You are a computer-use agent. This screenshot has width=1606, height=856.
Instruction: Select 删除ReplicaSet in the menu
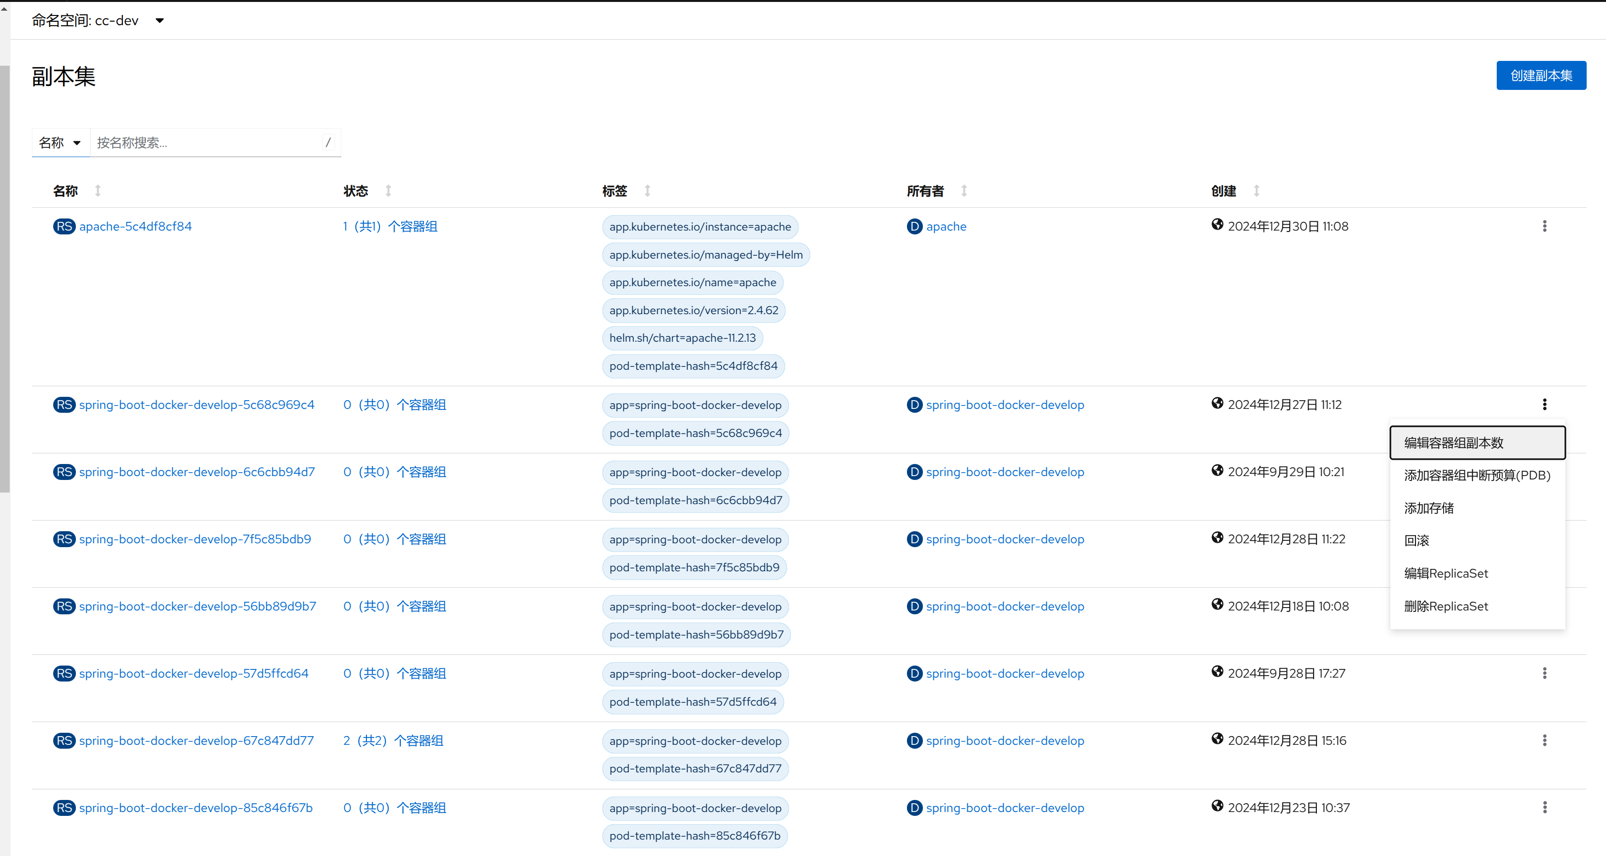click(1446, 606)
